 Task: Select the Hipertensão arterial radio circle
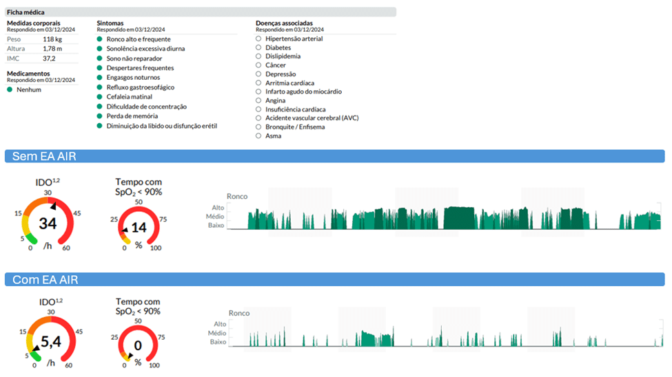258,39
